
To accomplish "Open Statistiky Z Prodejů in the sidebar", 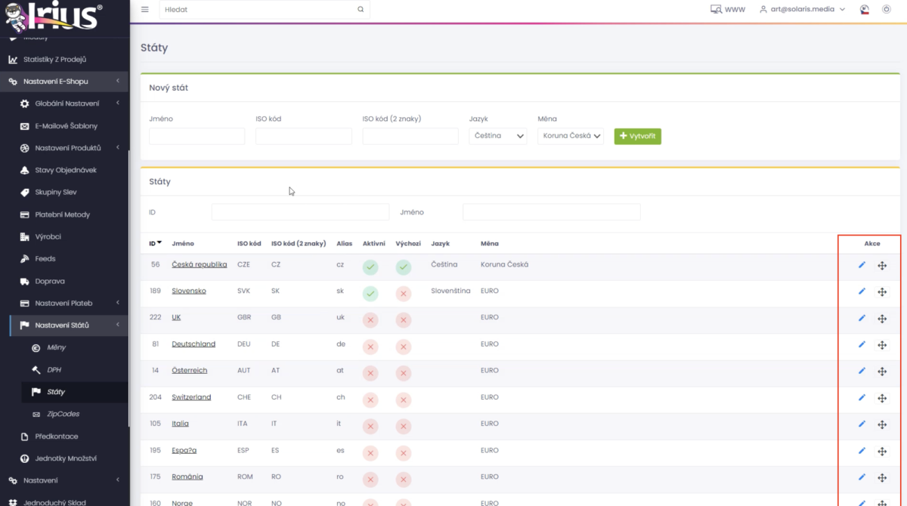I will 54,60.
